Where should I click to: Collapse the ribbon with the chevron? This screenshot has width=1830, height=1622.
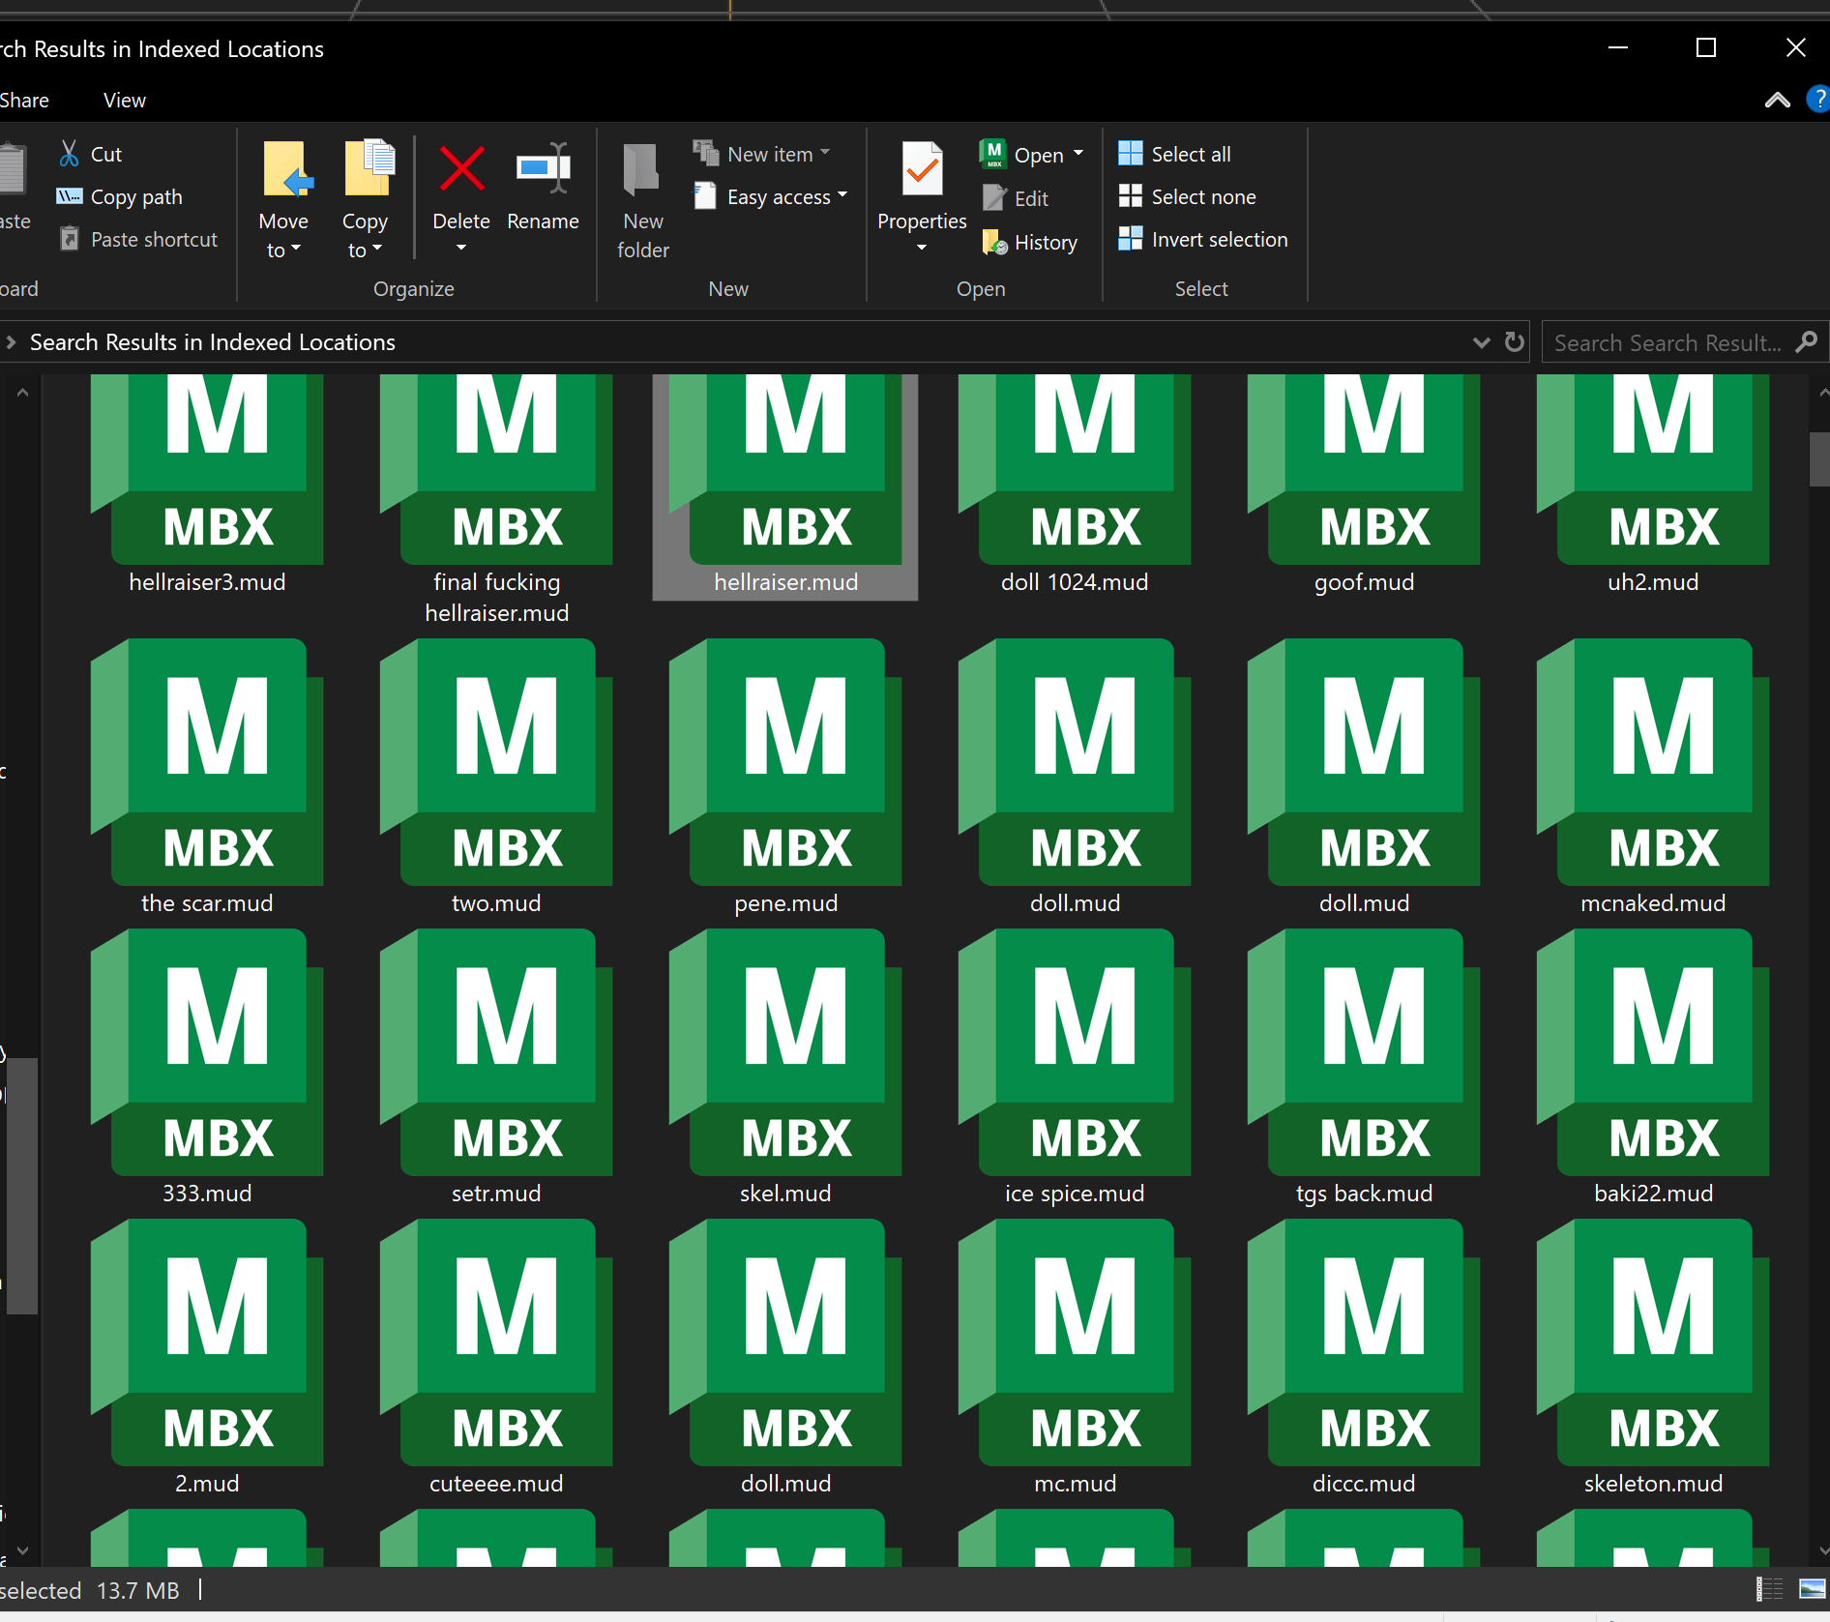[x=1777, y=100]
